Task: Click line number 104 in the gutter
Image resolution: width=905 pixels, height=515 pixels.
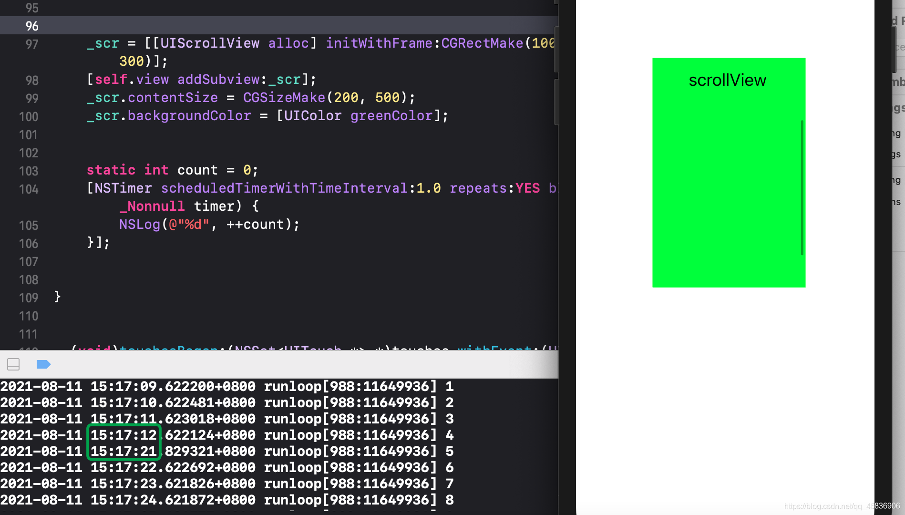Action: (x=29, y=189)
